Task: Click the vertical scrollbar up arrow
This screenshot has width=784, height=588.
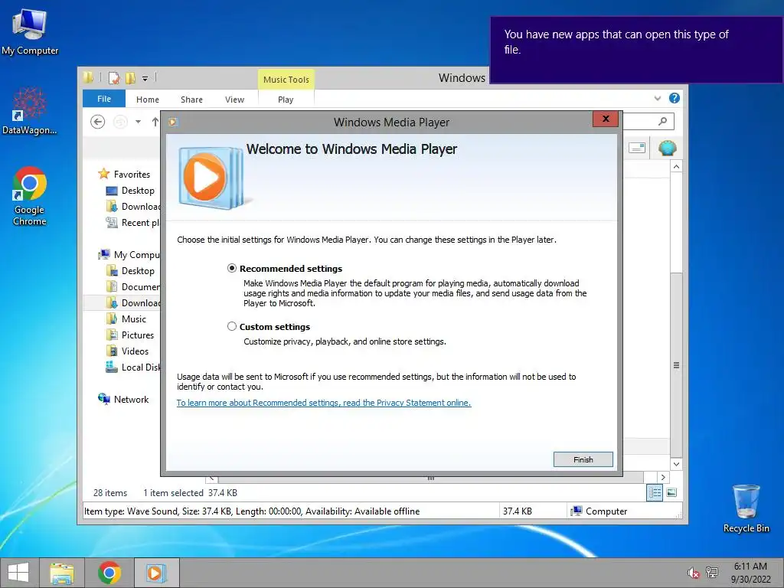Action: (x=676, y=166)
